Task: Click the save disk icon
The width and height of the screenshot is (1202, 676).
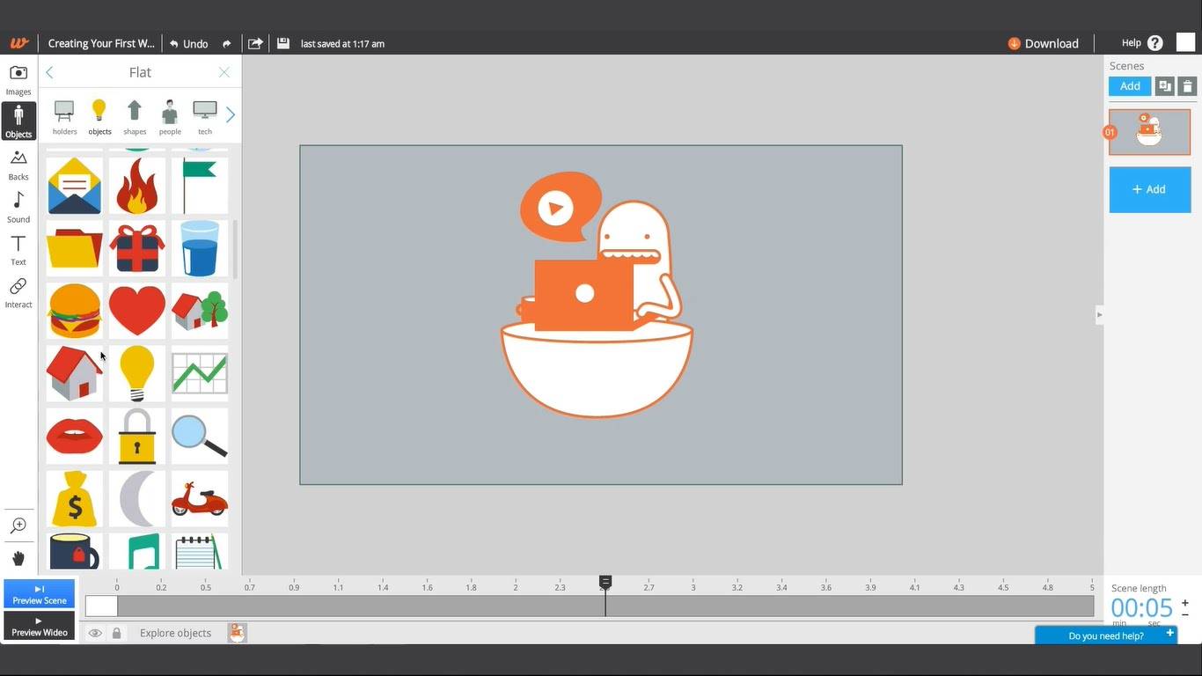Action: tap(282, 43)
